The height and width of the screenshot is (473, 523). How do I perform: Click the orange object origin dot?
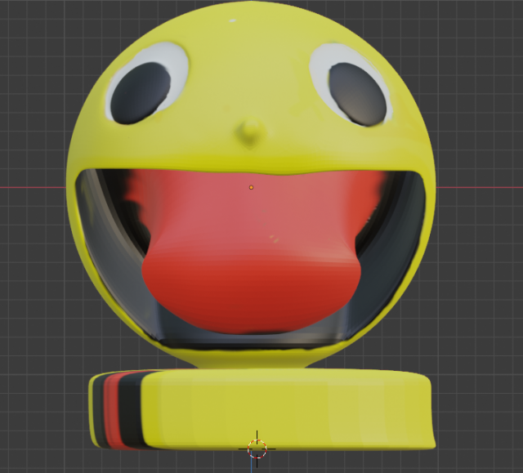(251, 188)
